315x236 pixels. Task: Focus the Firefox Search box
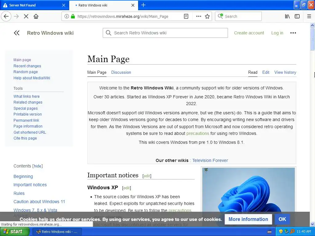[238, 16]
